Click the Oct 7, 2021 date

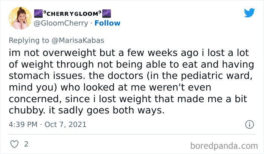point(66,124)
